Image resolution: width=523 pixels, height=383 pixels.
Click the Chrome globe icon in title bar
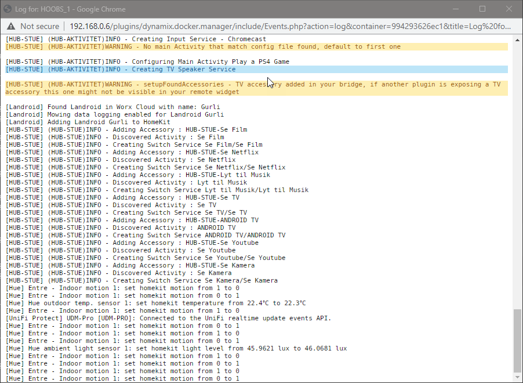(x=8, y=9)
